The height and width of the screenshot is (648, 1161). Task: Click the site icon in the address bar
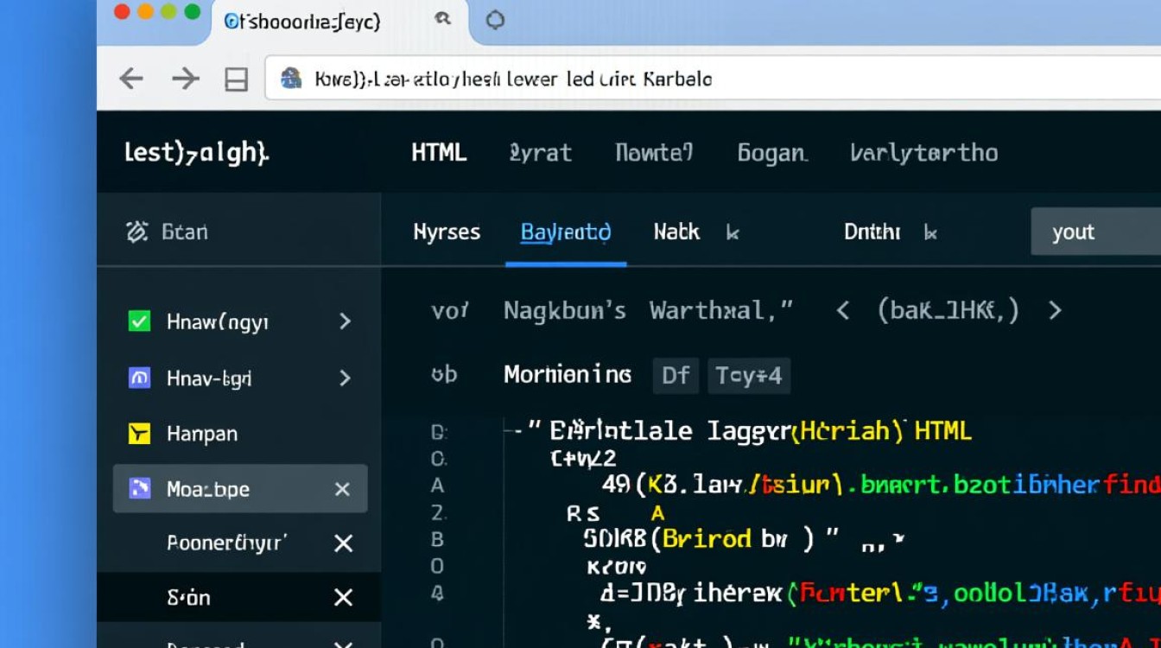click(292, 79)
